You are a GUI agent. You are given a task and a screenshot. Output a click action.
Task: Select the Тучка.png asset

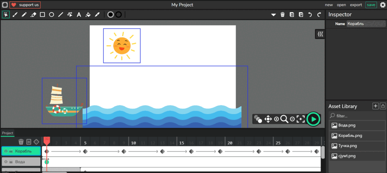[358, 146]
